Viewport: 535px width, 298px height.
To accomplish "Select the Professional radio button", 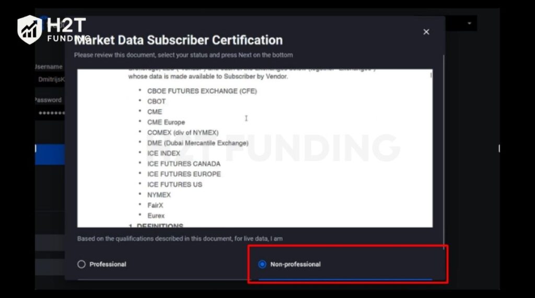I will (81, 264).
